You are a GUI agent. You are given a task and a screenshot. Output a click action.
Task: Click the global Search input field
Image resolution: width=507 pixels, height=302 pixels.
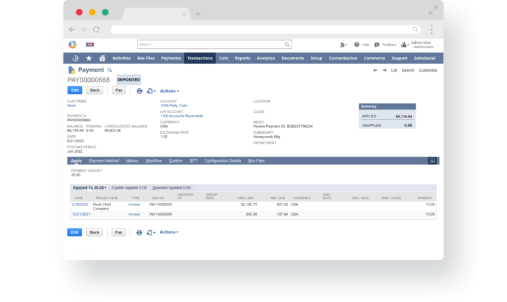click(x=214, y=44)
